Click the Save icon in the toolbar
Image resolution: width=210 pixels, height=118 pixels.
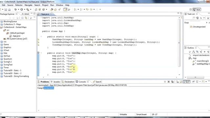tap(6, 10)
